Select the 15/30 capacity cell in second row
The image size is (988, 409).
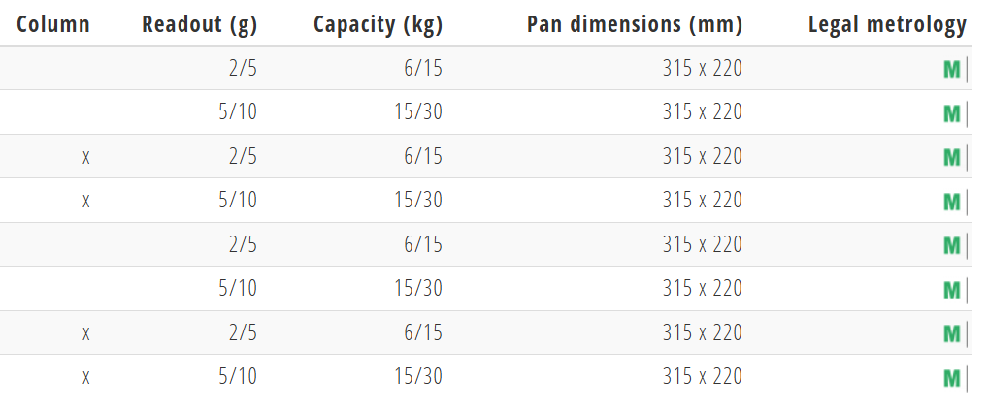418,112
